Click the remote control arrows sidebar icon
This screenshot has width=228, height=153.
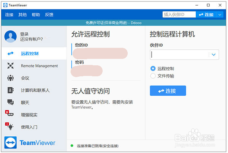pos(11,54)
